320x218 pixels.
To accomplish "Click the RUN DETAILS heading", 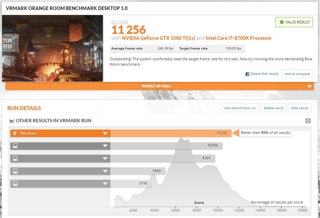I will tap(24, 108).
